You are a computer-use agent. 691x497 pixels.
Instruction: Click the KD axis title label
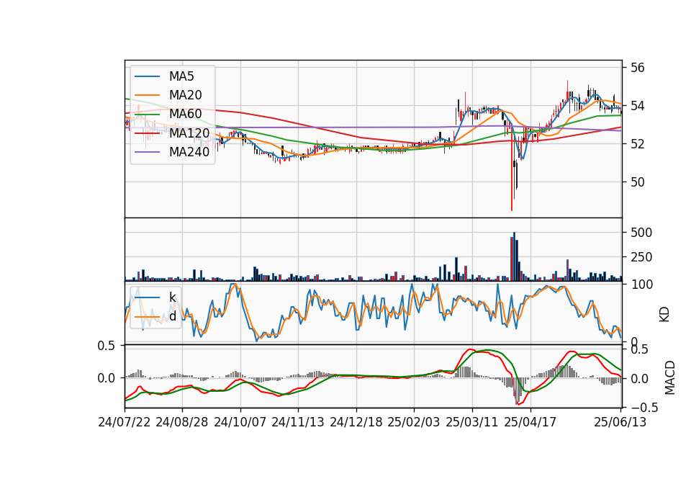click(664, 314)
